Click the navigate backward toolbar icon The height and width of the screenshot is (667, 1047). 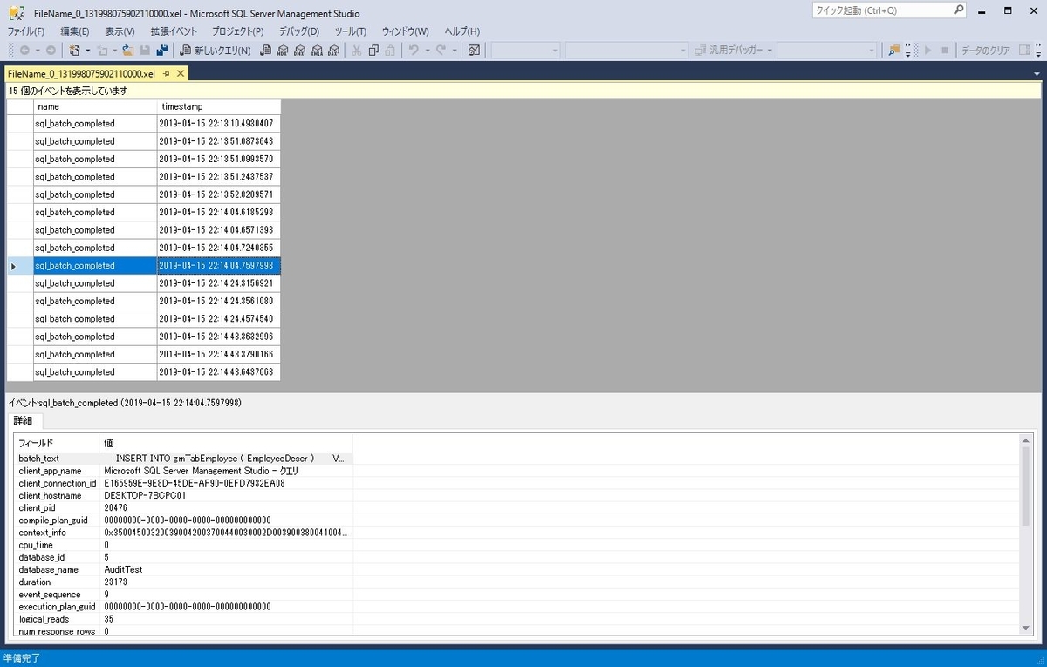coord(24,51)
